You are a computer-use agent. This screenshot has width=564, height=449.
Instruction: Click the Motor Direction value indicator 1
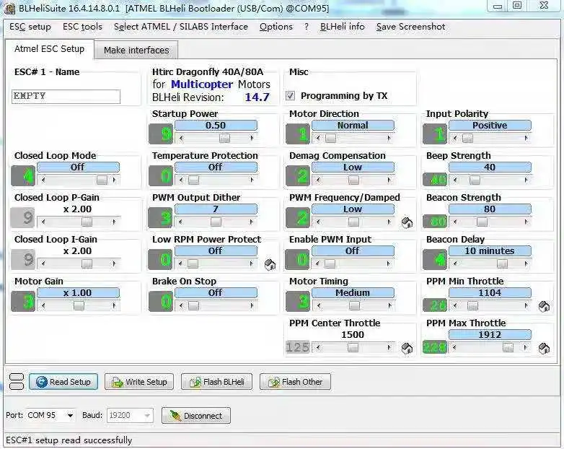298,134
